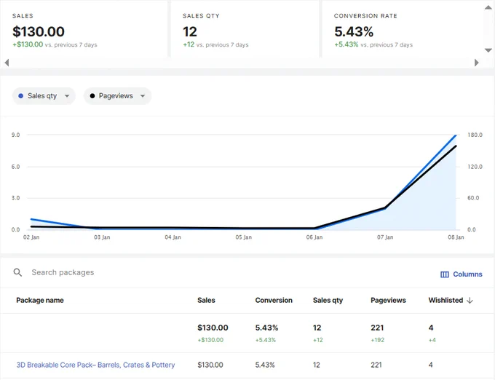Click the blue Sales qty color dot
This screenshot has width=495, height=380.
coord(21,96)
